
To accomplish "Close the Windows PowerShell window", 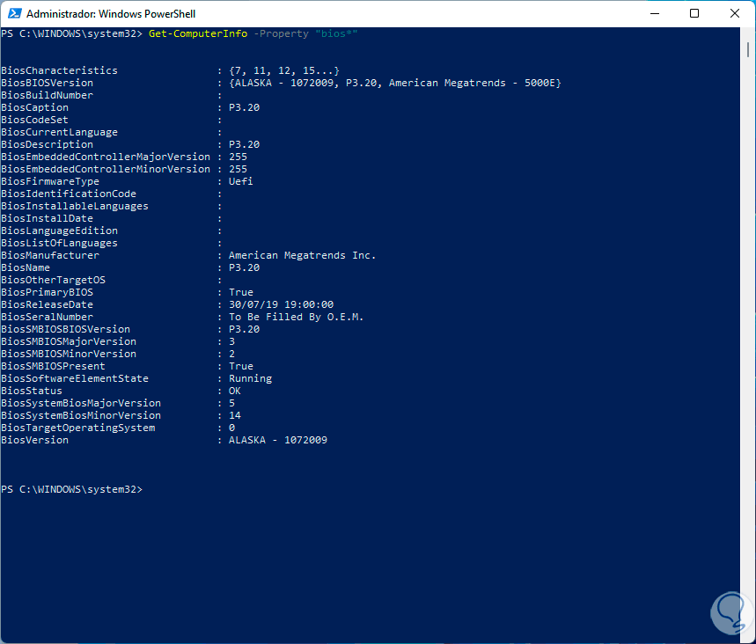I will [735, 14].
